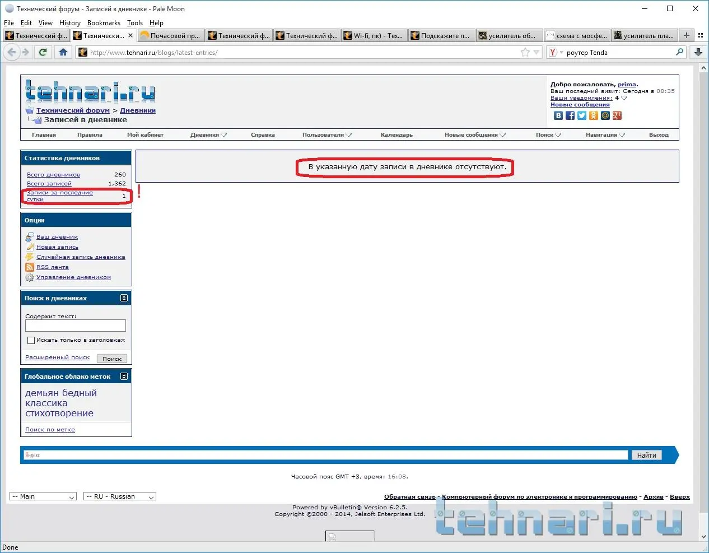Share via Mail.ru @ icon
Viewport: 709px width, 553px height.
click(x=605, y=115)
